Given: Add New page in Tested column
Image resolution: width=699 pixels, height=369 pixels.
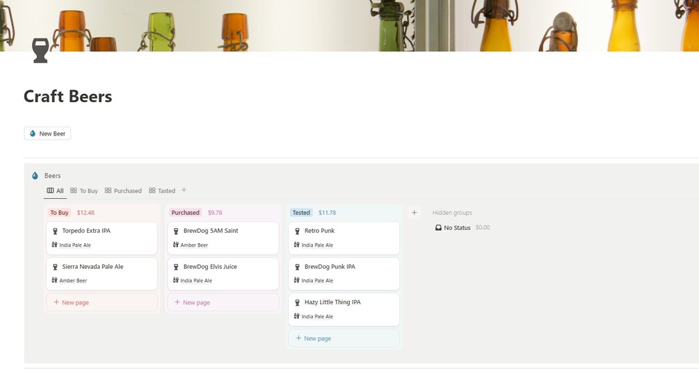Looking at the screenshot, I should 344,338.
